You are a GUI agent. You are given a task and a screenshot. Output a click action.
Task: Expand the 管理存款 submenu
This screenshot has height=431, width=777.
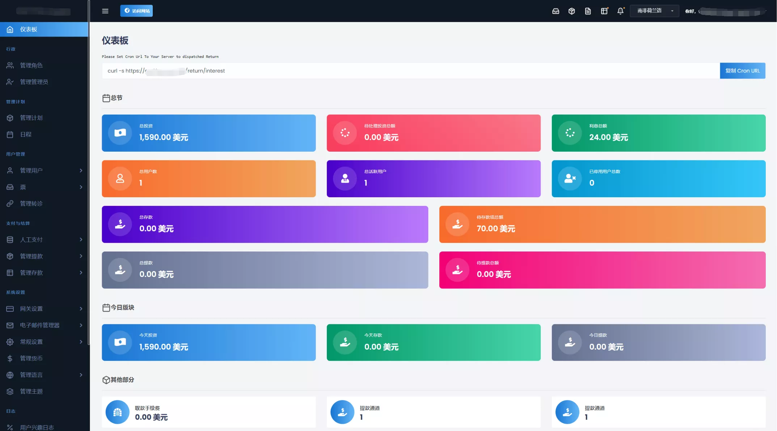click(81, 272)
